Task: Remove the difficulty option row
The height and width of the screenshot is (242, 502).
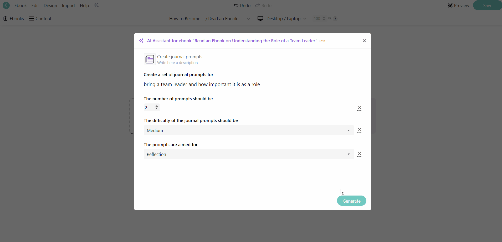Action: (359, 130)
